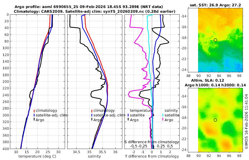Click red climatology marker in temperature legend
249x160 pixels.
(x=34, y=111)
